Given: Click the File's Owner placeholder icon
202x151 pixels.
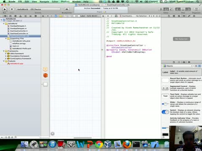Looking at the screenshot, I should click(x=45, y=69).
